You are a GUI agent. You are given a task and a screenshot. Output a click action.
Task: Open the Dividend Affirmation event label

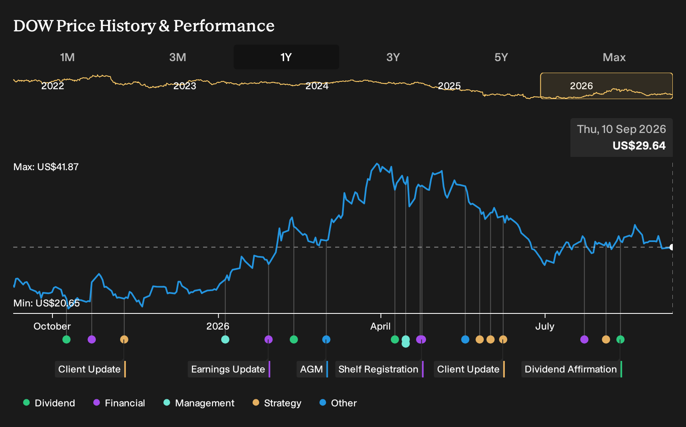click(x=571, y=369)
